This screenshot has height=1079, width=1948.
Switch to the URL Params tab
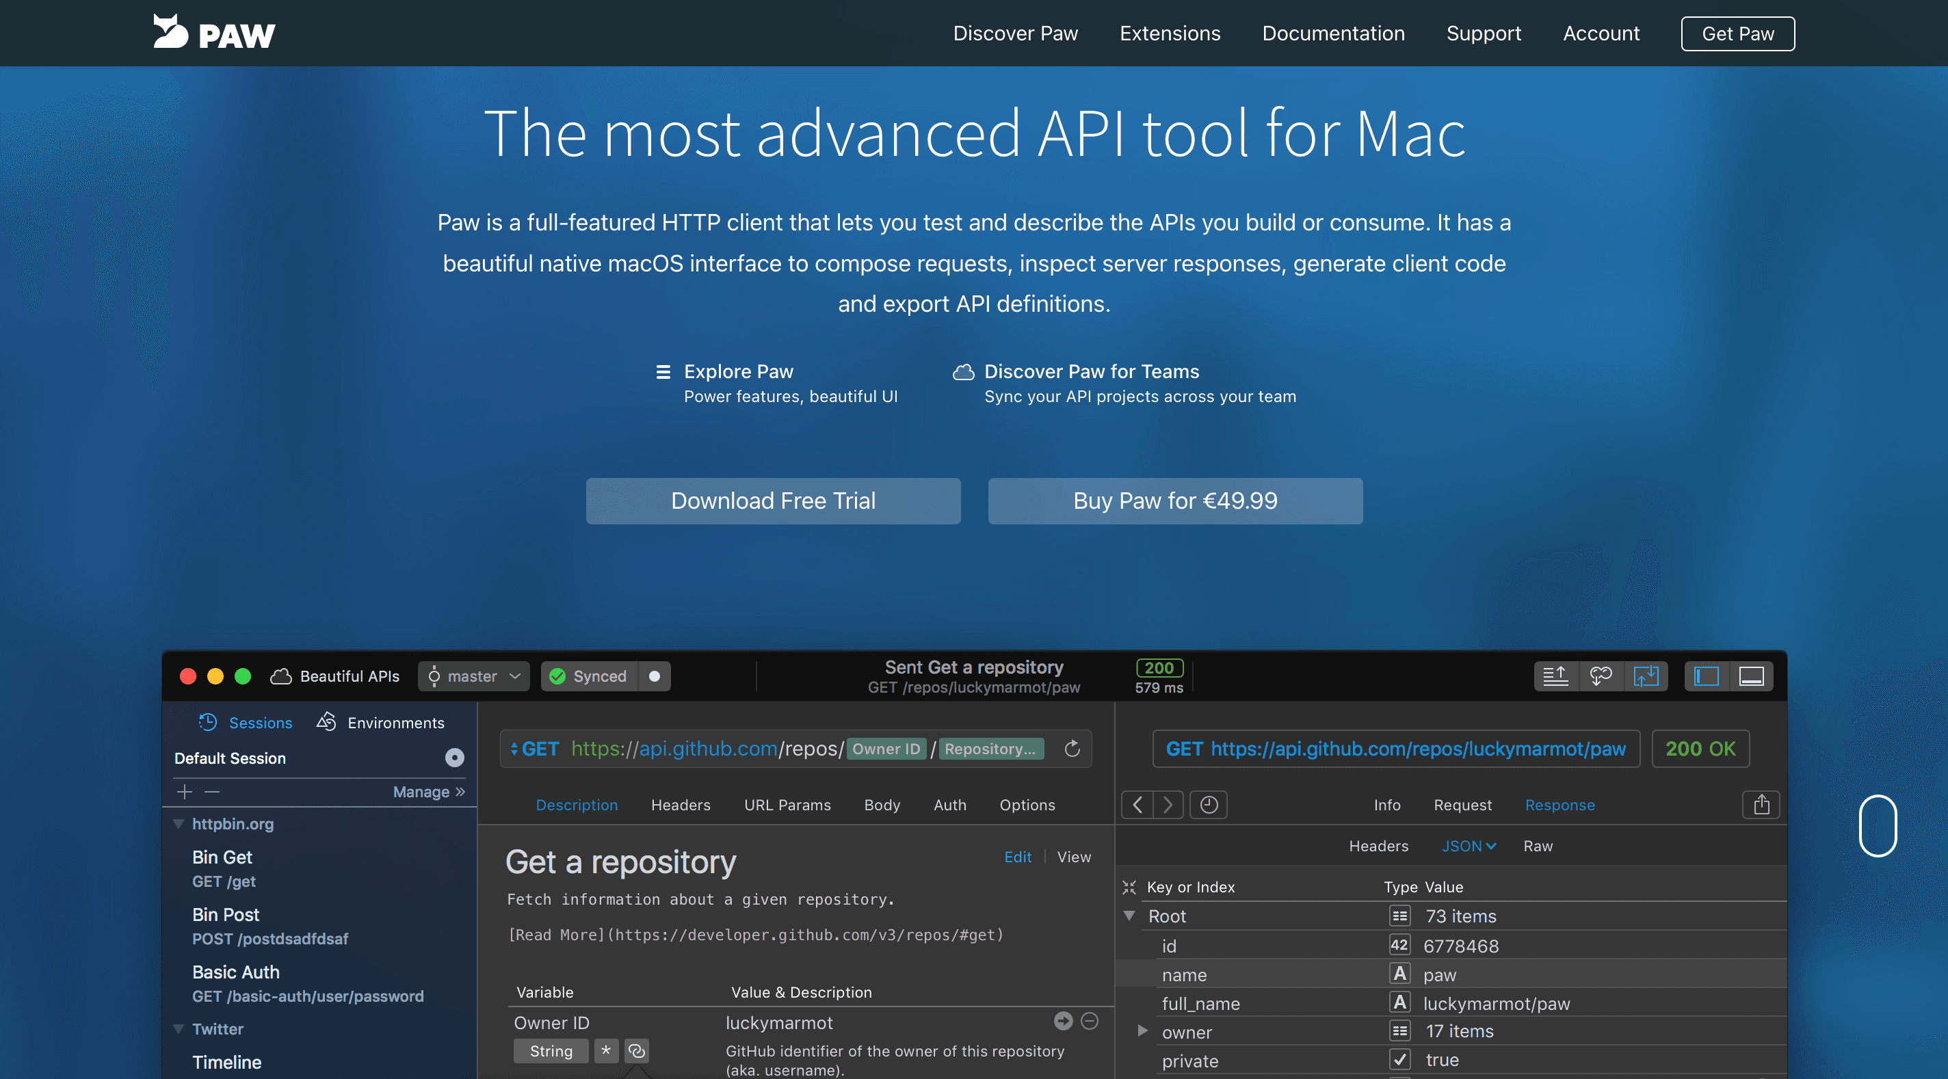[787, 805]
